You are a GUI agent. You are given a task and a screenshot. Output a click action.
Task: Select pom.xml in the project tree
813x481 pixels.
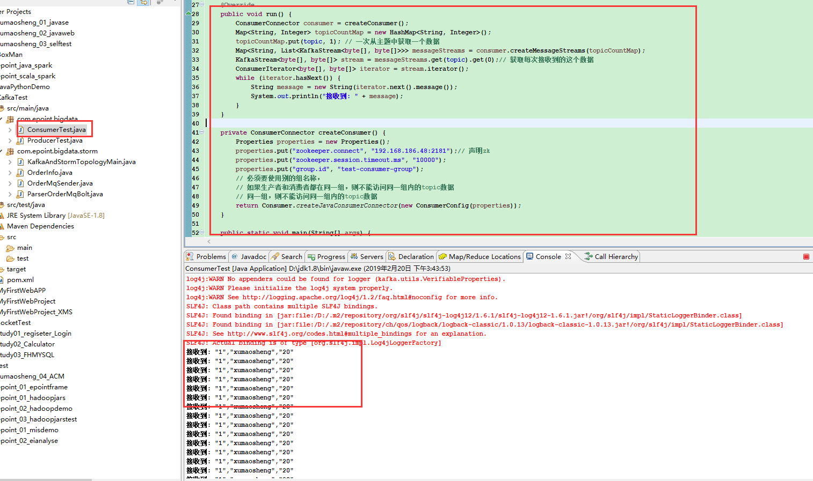[x=20, y=280]
